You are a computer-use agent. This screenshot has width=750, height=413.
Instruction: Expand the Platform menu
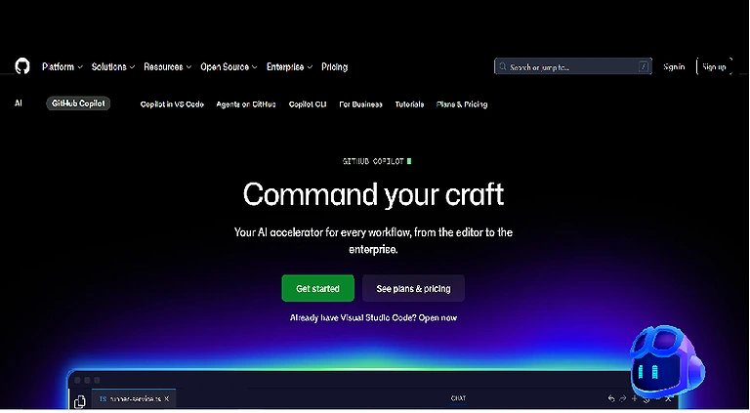pyautogui.click(x=62, y=67)
